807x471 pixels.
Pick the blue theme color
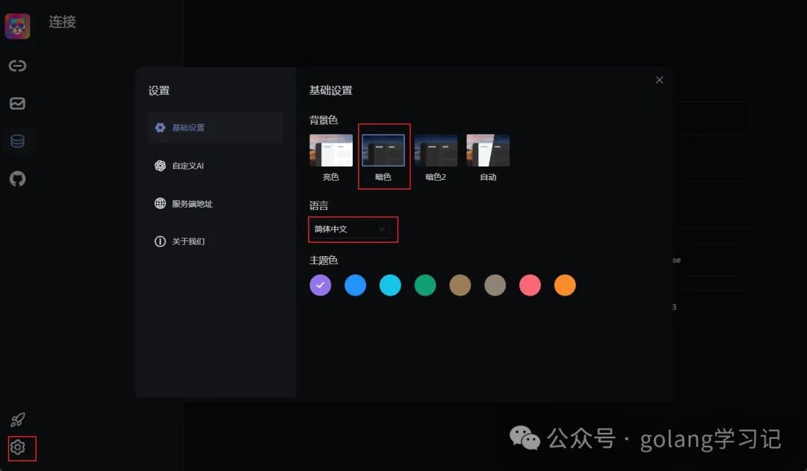click(355, 285)
